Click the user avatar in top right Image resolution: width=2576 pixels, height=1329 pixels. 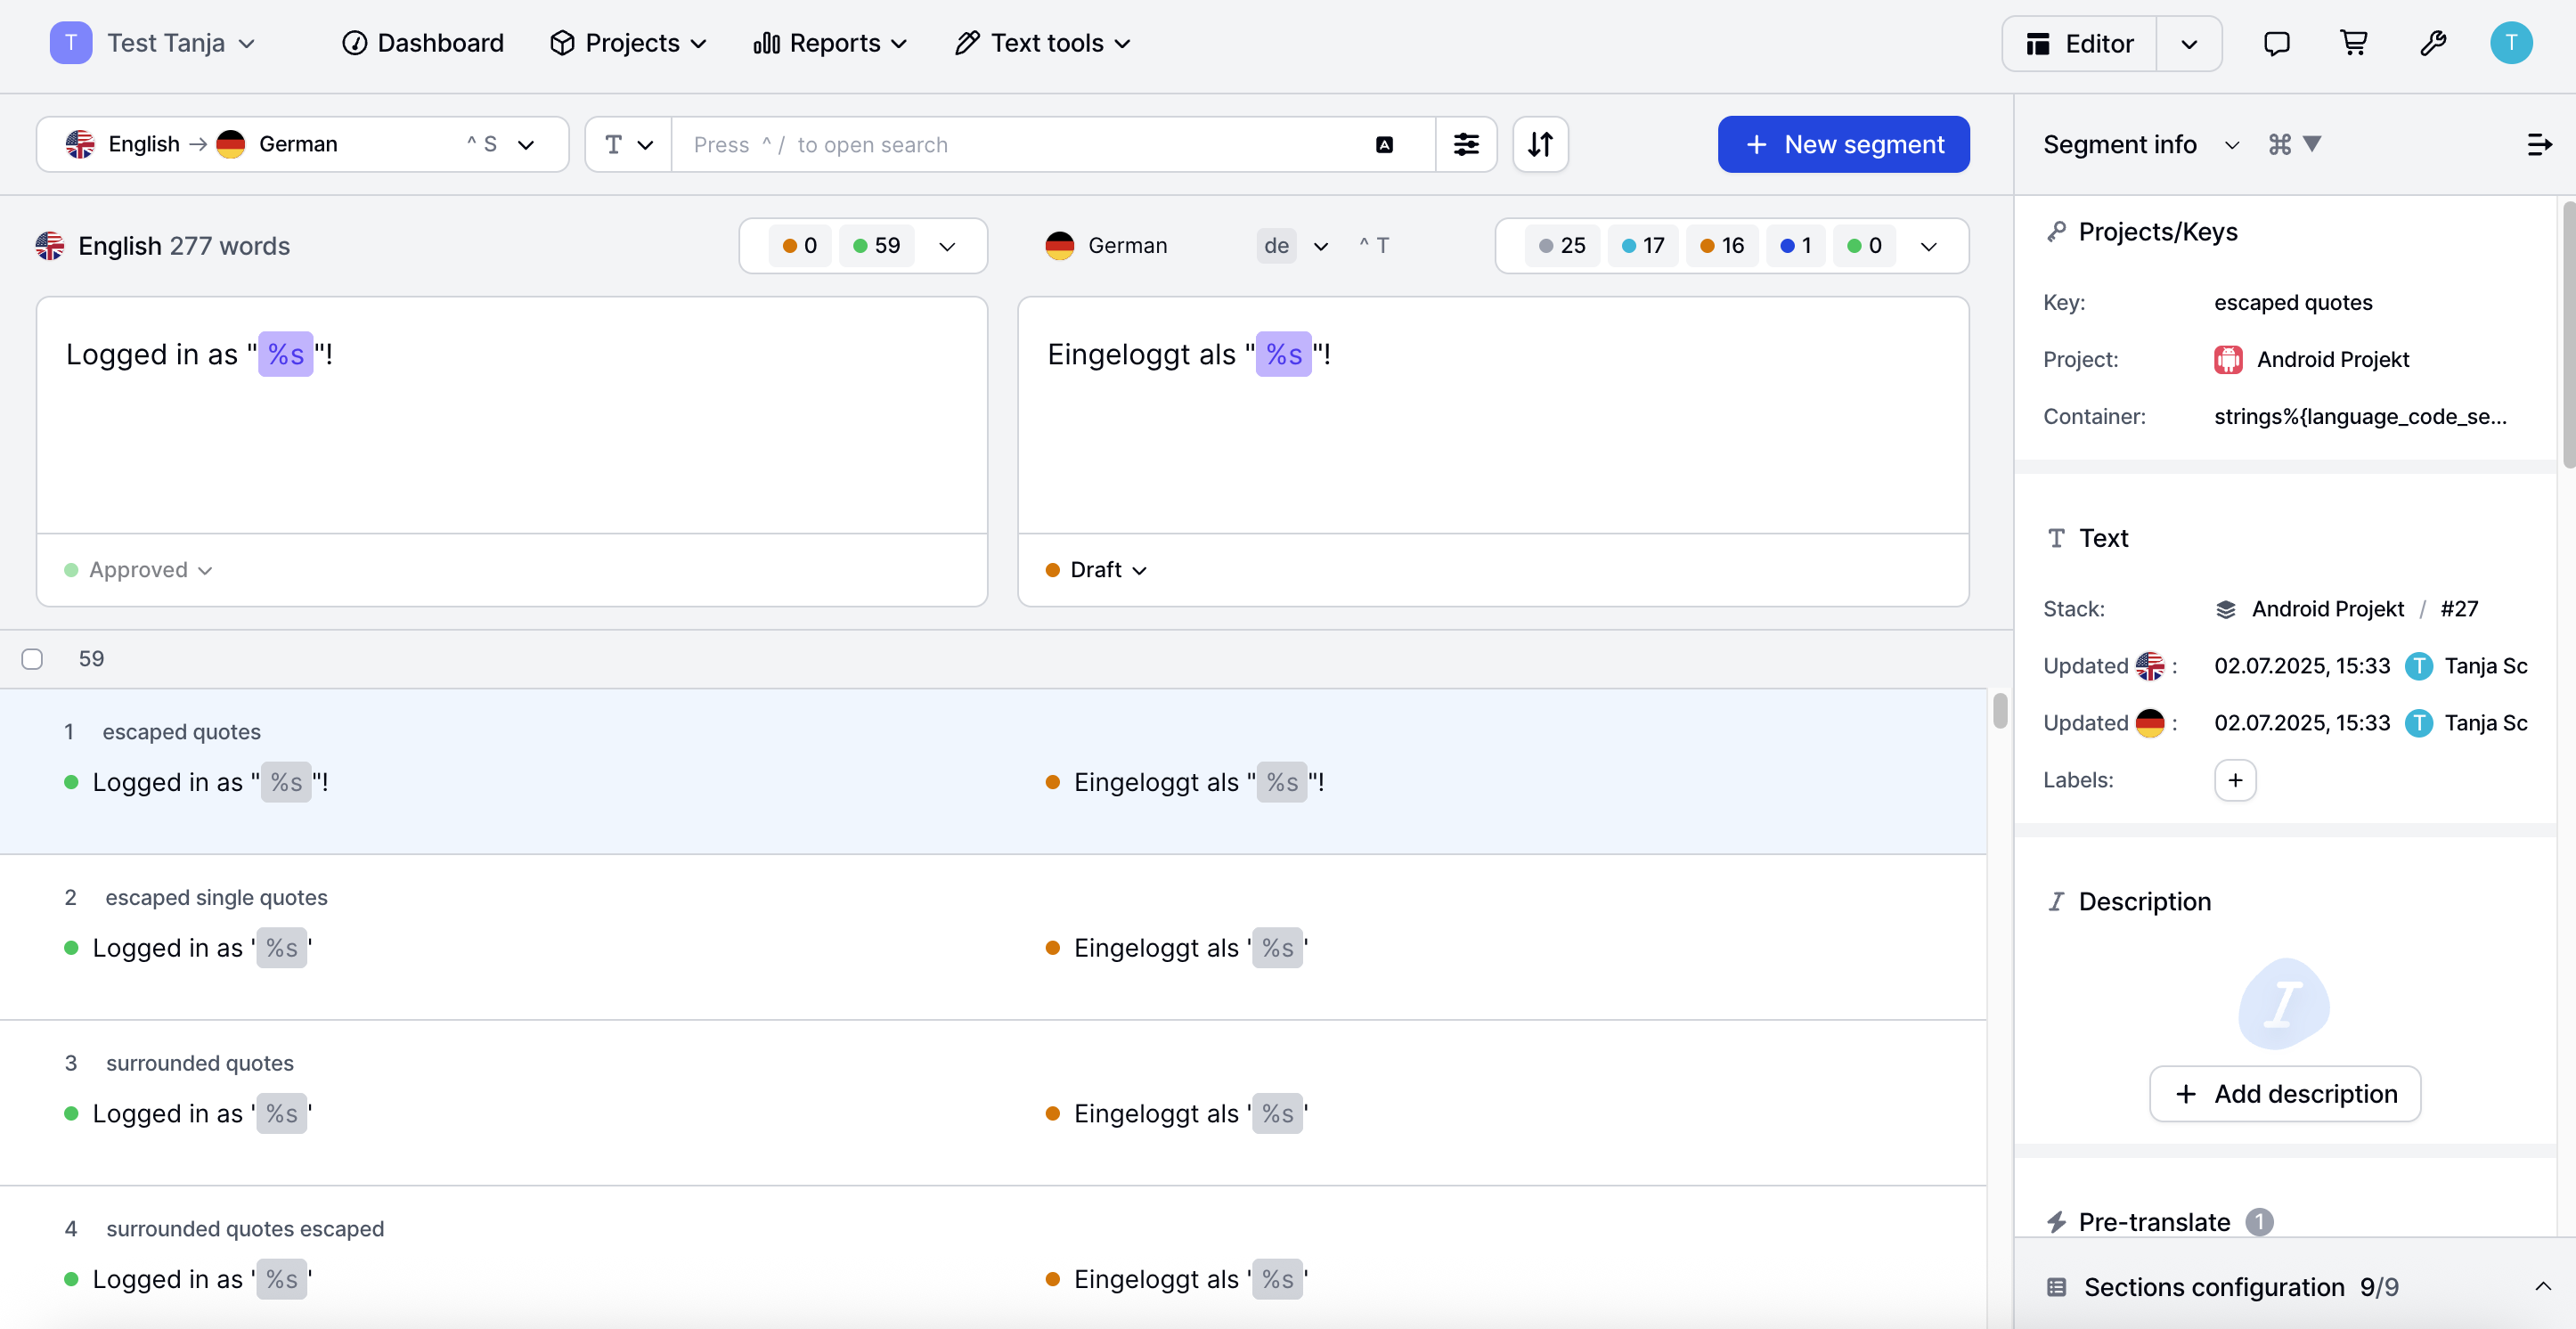coord(2510,43)
